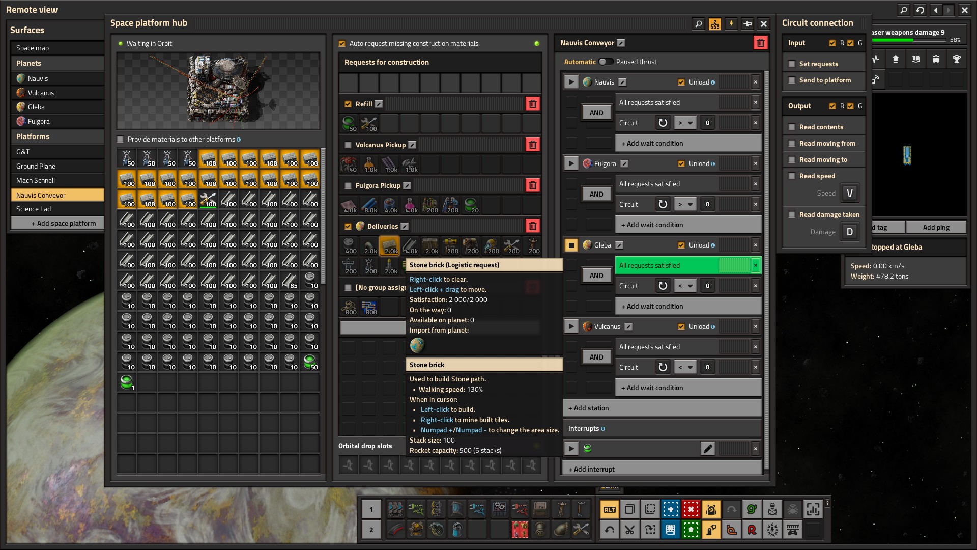Enable Provide materials to other platforms
The height and width of the screenshot is (550, 977).
pyautogui.click(x=121, y=139)
